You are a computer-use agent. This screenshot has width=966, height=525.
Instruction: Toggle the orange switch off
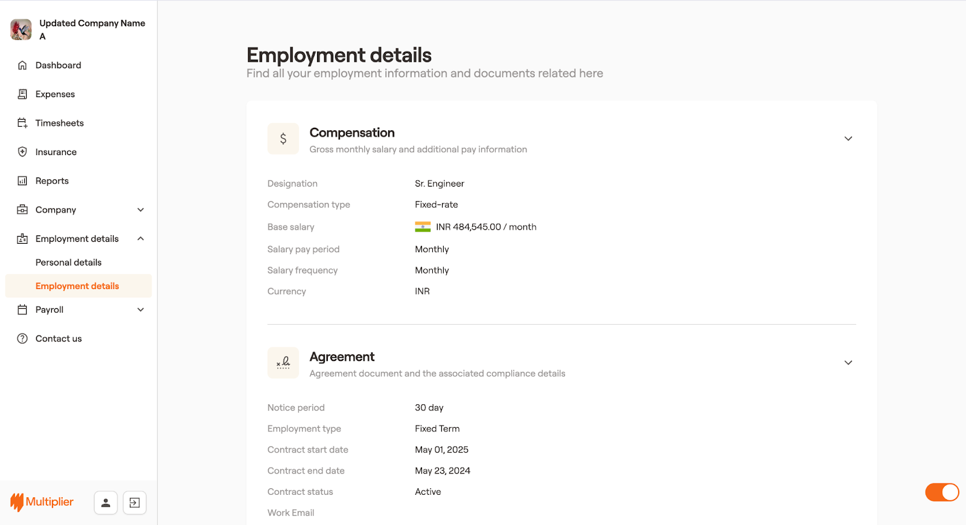tap(942, 492)
